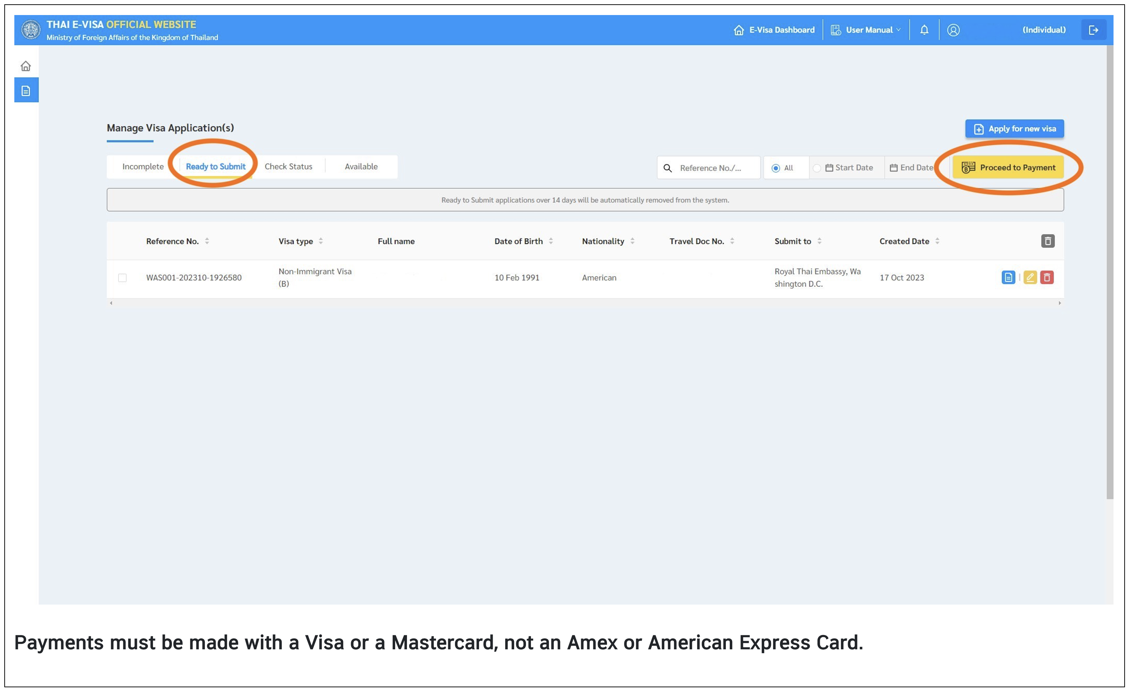1130x693 pixels.
Task: Open the notification bell
Action: tap(924, 29)
